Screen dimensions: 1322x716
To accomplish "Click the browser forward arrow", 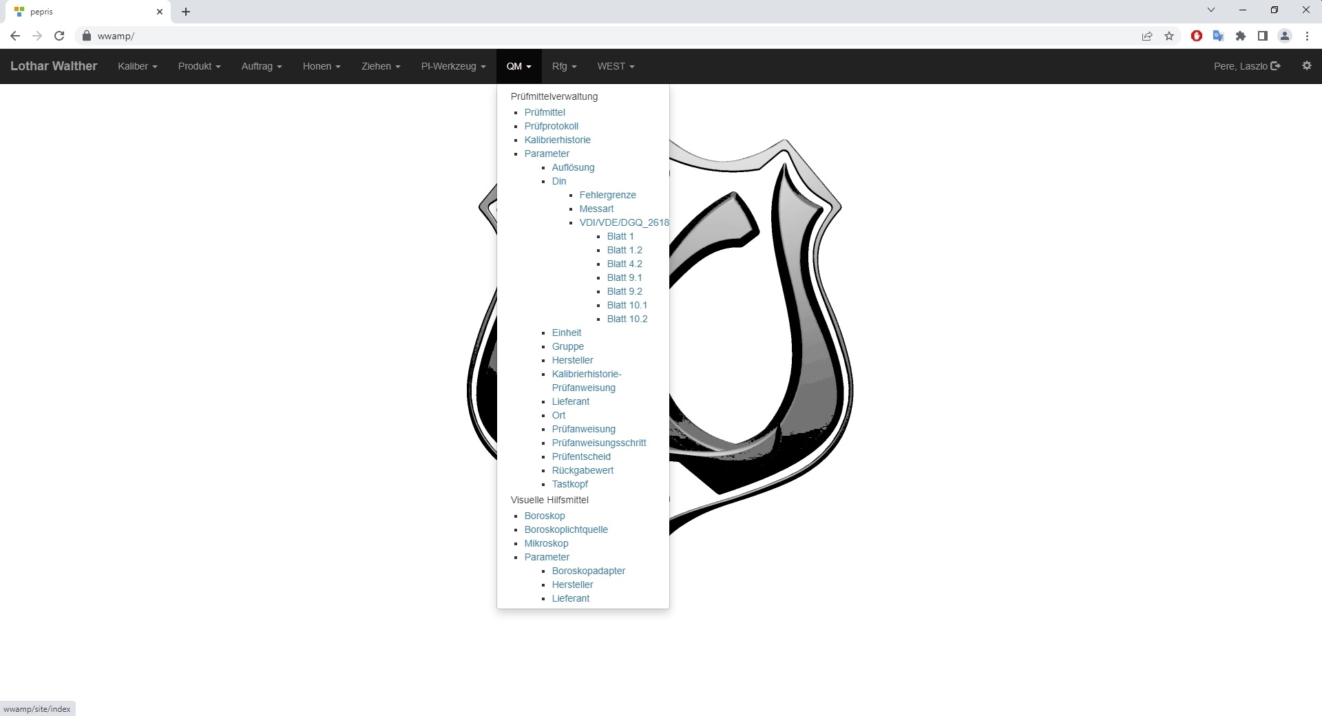I will pos(37,36).
